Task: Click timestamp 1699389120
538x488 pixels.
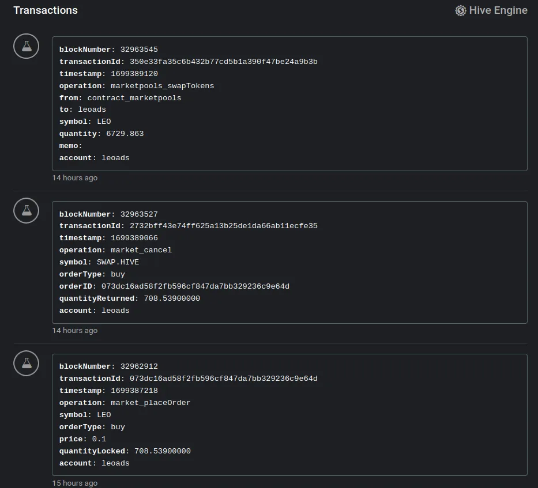Action: 134,74
